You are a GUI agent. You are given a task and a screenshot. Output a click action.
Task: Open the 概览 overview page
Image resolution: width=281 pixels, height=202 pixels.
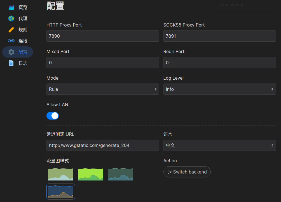(17, 7)
